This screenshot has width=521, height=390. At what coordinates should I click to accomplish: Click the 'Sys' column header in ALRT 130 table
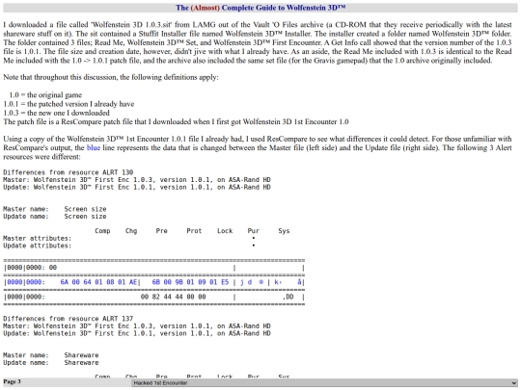(284, 231)
